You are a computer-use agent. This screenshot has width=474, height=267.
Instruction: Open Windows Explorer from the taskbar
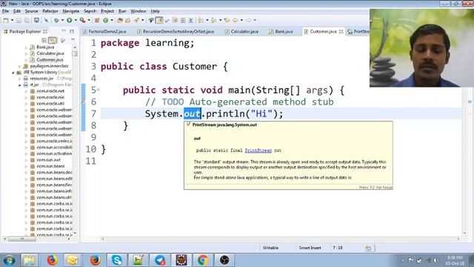click(x=30, y=260)
